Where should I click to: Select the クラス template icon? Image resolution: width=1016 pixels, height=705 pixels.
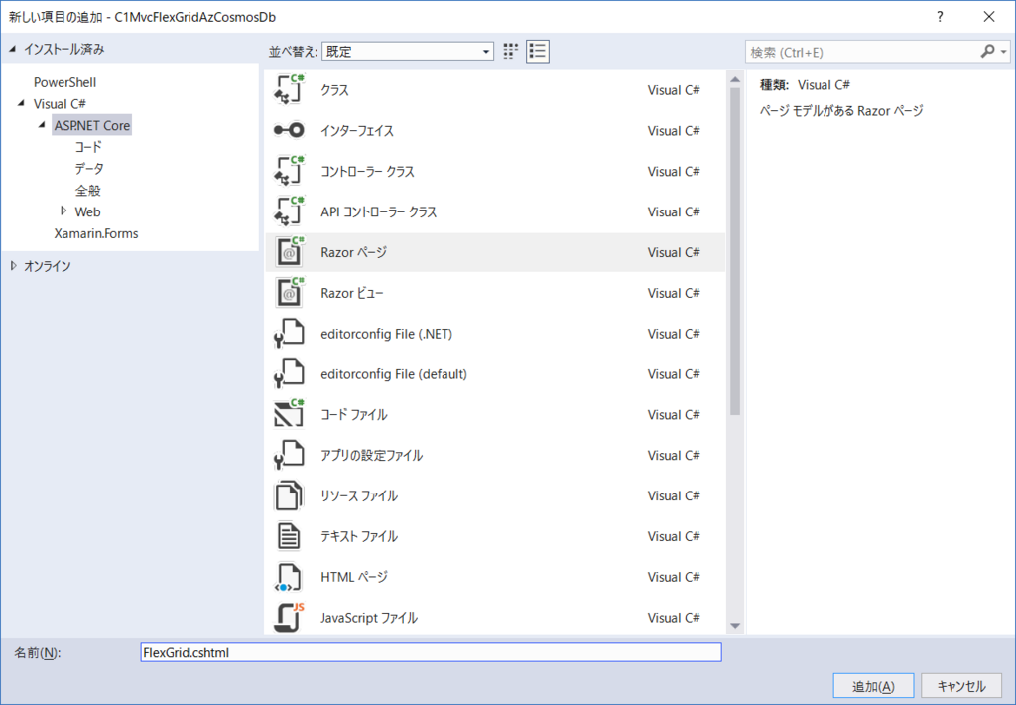click(x=289, y=89)
